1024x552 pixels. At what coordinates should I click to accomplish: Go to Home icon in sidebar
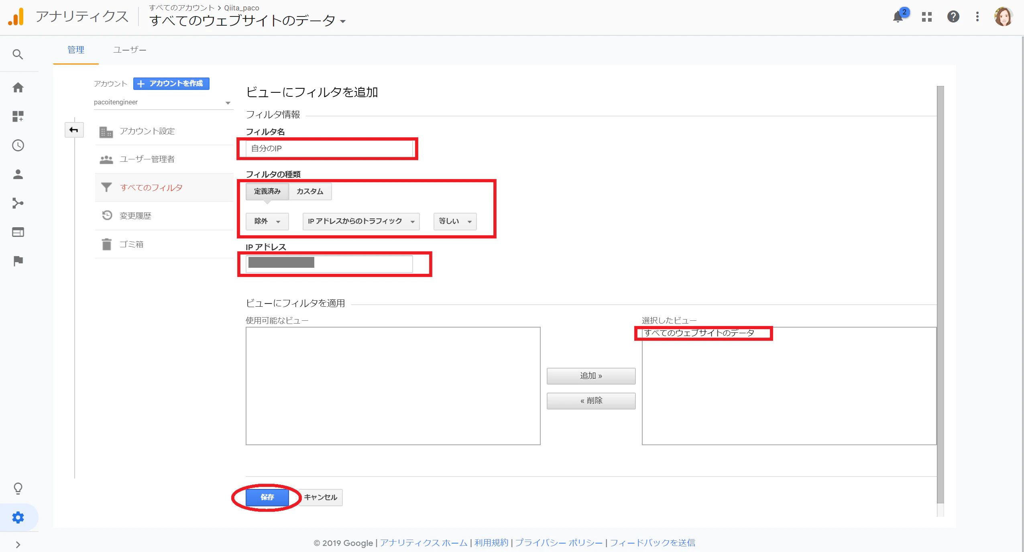coord(18,88)
